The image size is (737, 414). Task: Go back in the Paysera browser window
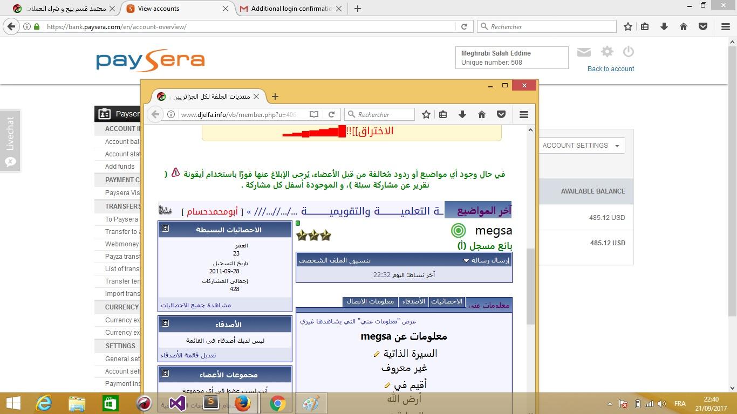pos(12,26)
